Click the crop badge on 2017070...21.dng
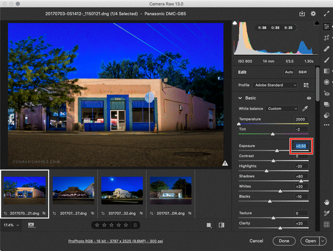 5,213
